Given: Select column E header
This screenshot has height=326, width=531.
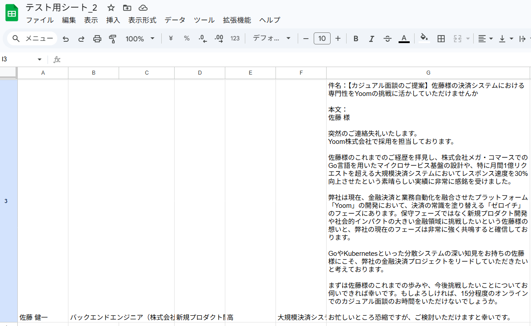Looking at the screenshot, I should (250, 73).
